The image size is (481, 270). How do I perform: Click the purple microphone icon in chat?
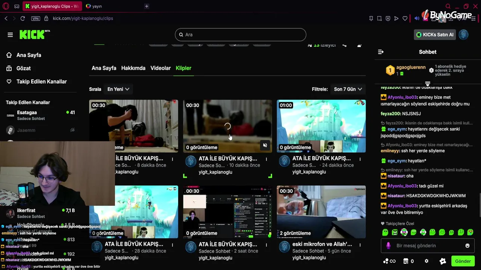[x=388, y=246]
